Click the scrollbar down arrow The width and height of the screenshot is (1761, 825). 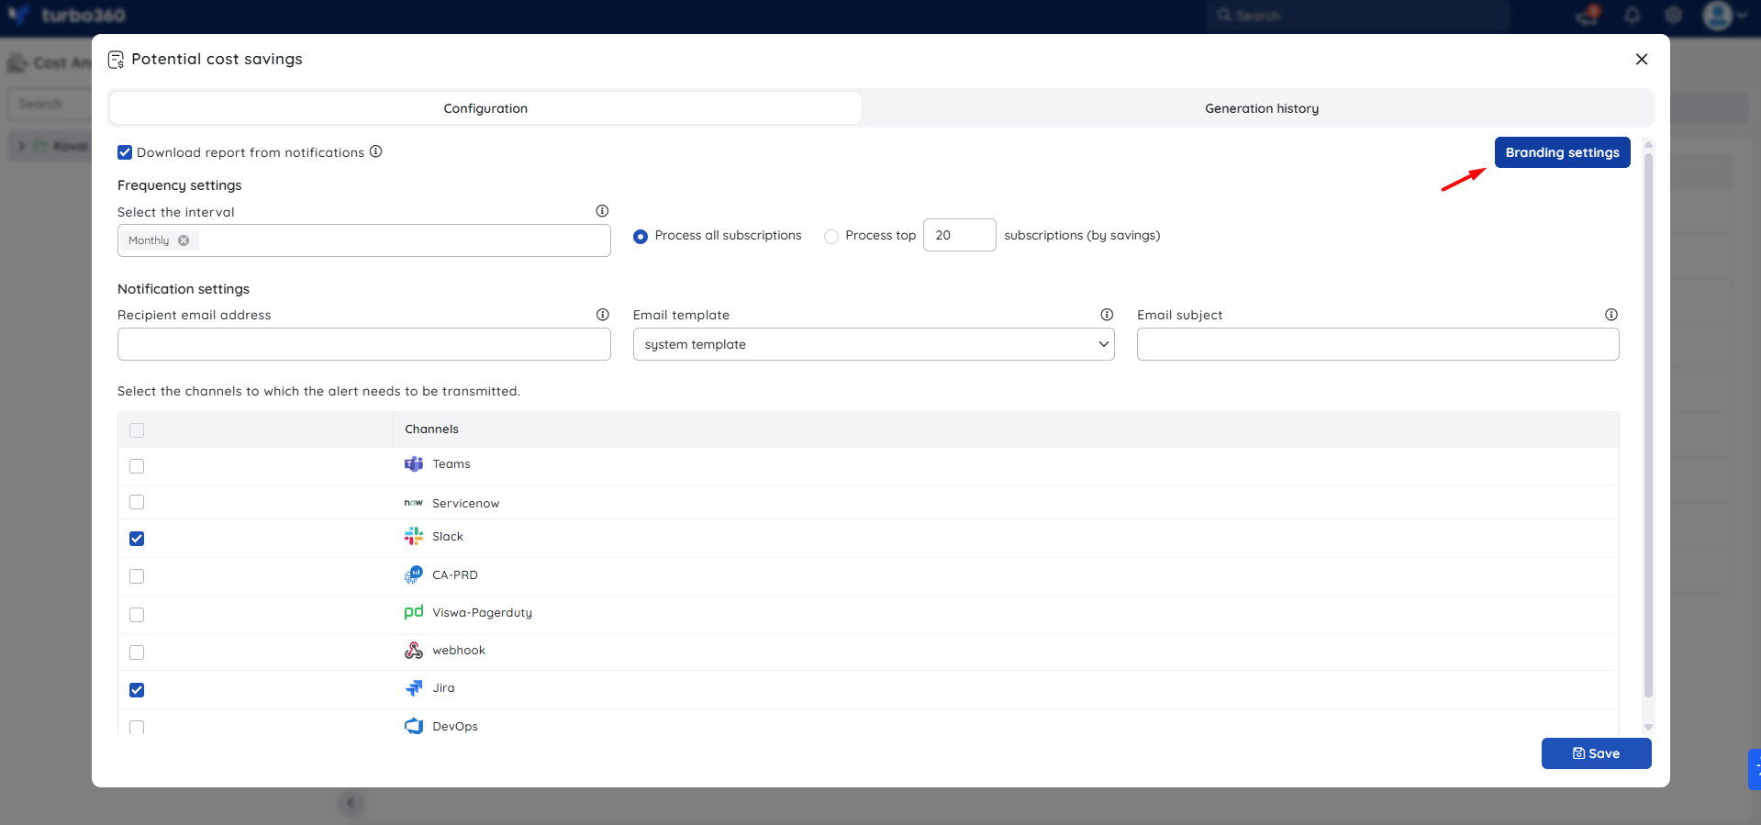[1648, 727]
